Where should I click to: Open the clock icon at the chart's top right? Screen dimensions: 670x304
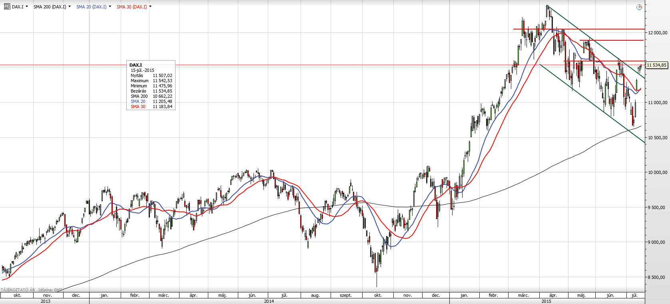(639, 7)
